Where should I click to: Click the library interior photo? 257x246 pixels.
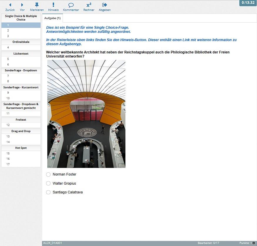[86, 114]
